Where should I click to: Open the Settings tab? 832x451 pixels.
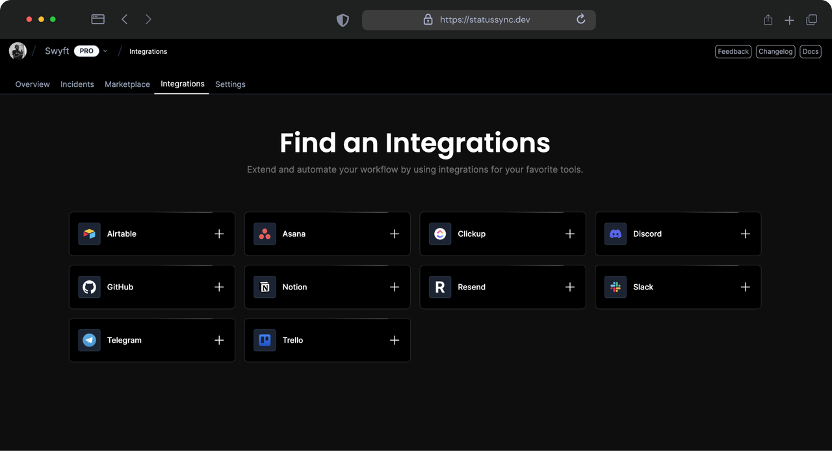230,84
